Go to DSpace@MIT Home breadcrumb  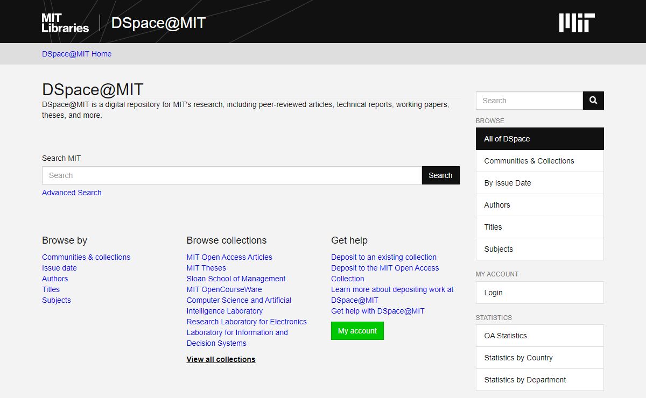(77, 54)
